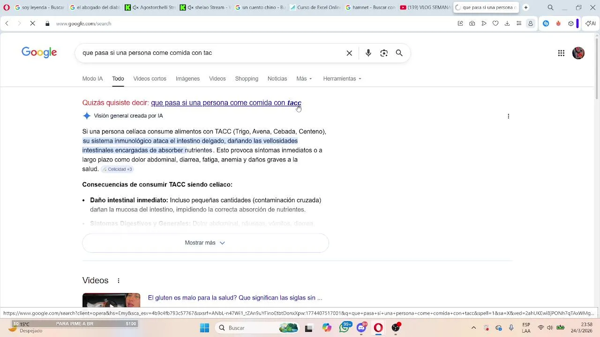The width and height of the screenshot is (600, 337).
Task: Go back to the previous page
Action: pos(7,23)
